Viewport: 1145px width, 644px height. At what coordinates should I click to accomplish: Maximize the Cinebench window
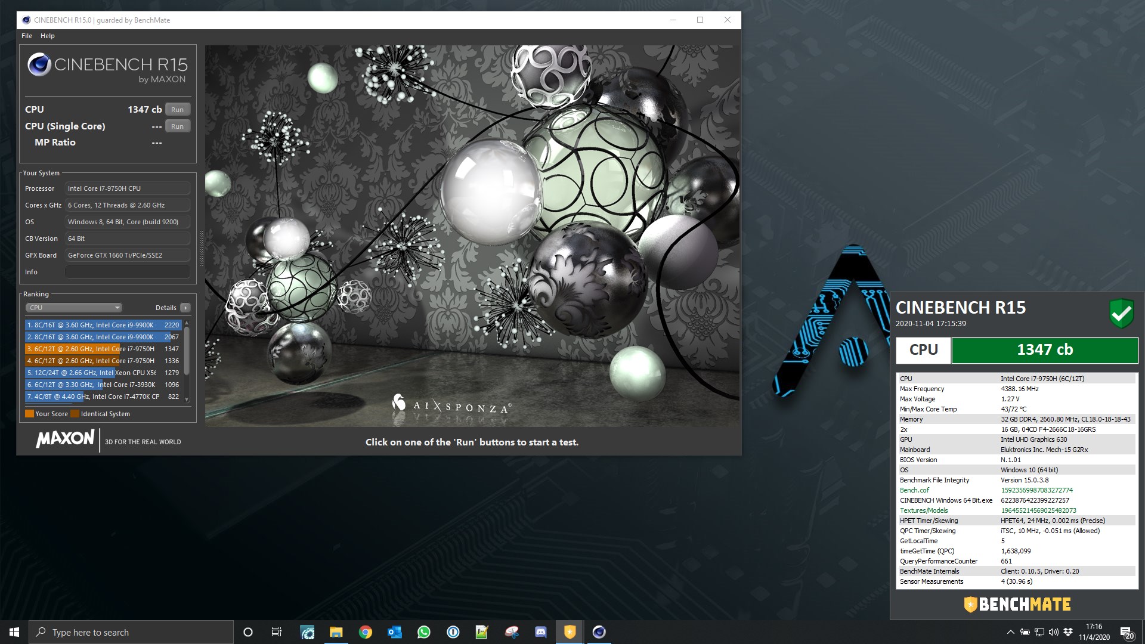(x=700, y=20)
